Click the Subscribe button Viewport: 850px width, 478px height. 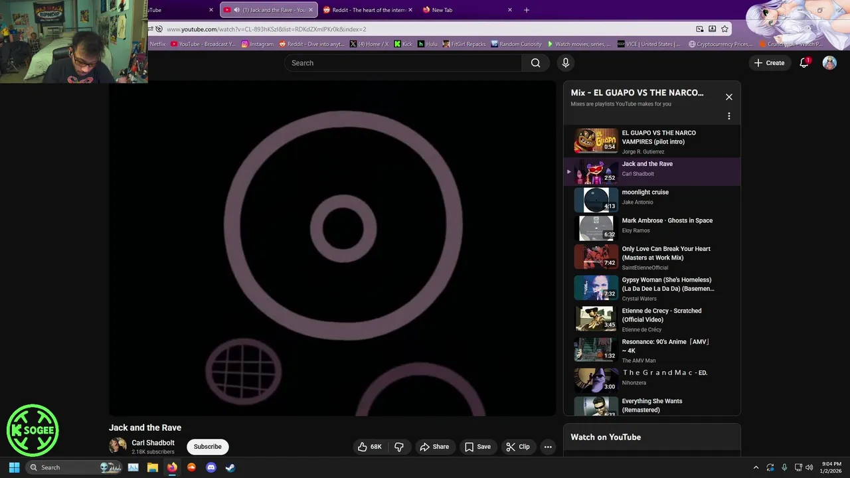208,447
